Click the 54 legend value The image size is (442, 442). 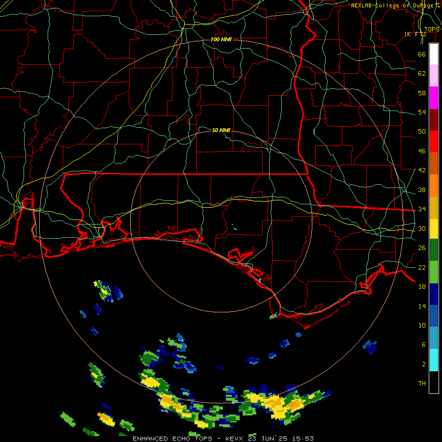422,112
